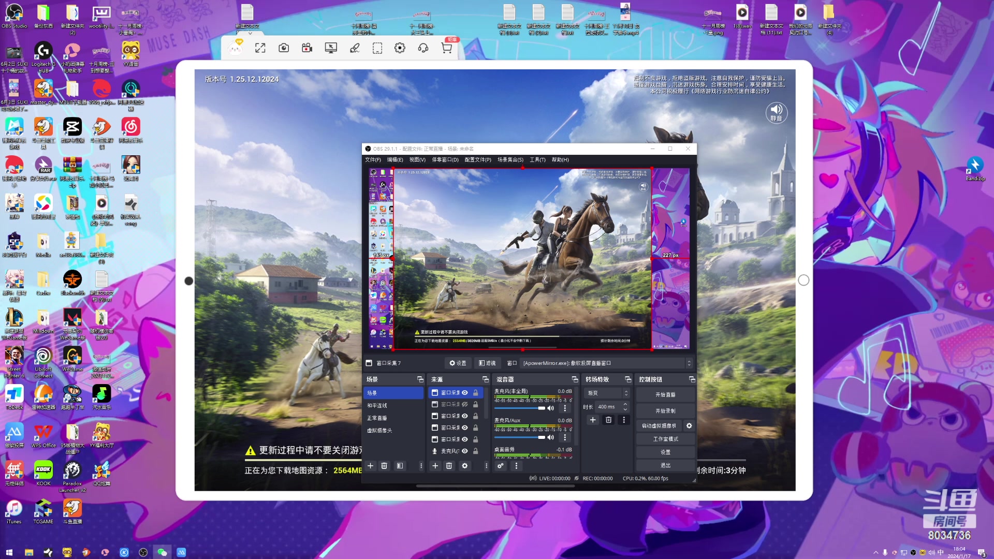The width and height of the screenshot is (994, 559).
Task: Show hidden system tray icons chevron
Action: (x=876, y=552)
